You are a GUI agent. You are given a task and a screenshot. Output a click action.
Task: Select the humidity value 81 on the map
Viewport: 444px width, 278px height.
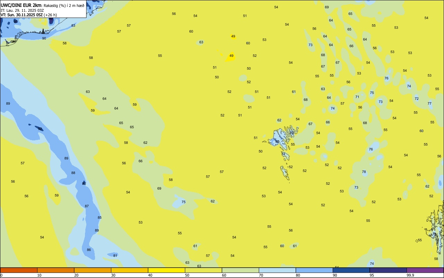(x=115, y=256)
